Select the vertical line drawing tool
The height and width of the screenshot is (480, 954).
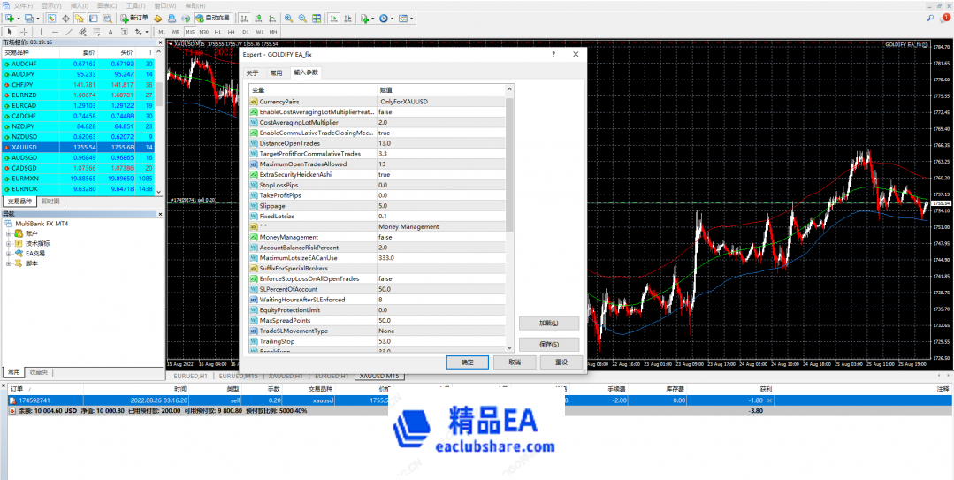(x=41, y=32)
